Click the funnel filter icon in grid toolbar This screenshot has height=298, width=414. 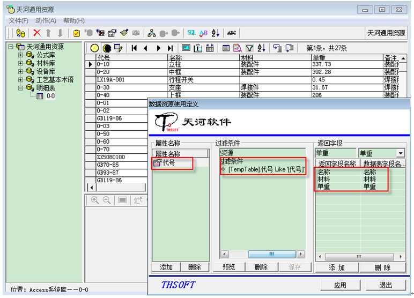(249, 48)
